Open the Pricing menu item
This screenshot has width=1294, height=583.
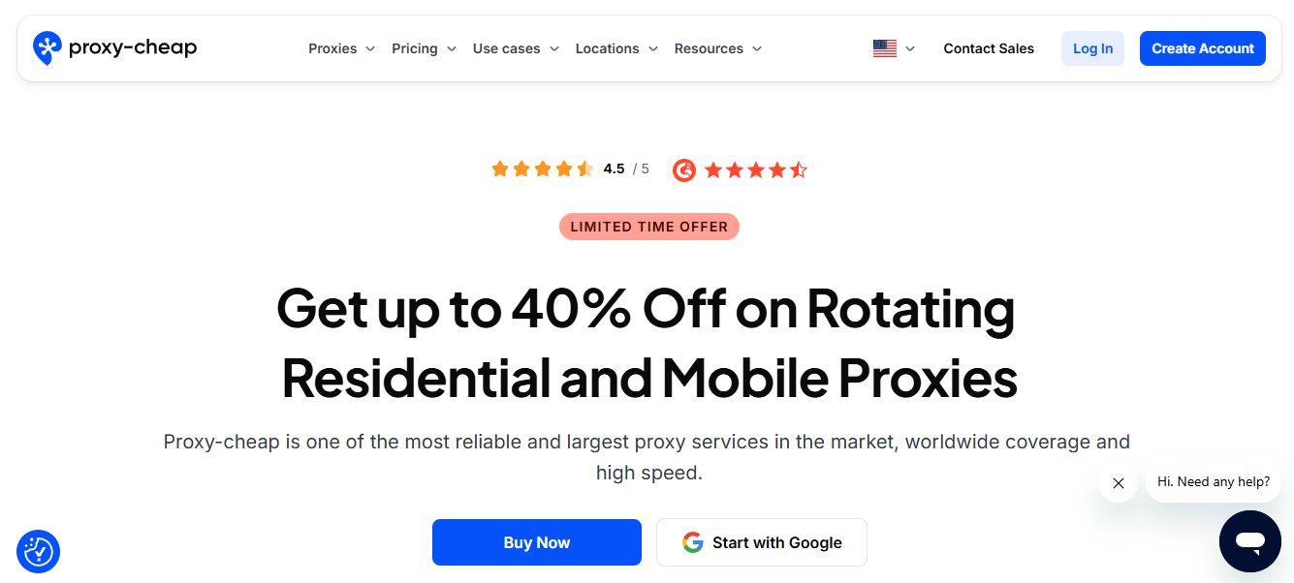click(415, 47)
